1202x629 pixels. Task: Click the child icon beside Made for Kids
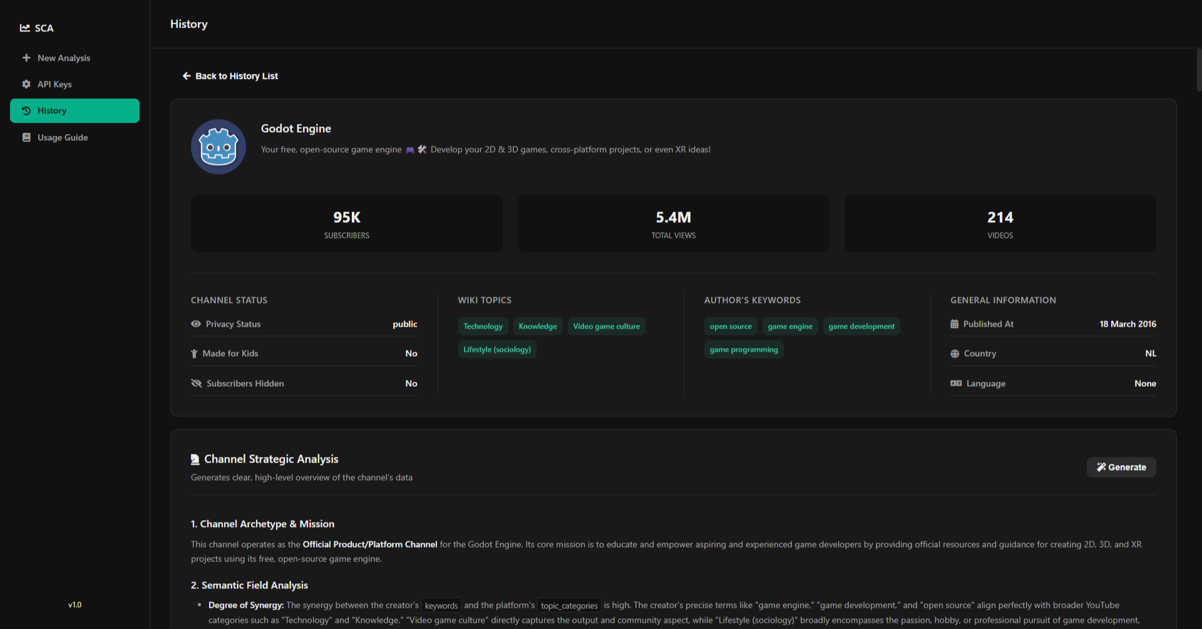[x=194, y=354]
